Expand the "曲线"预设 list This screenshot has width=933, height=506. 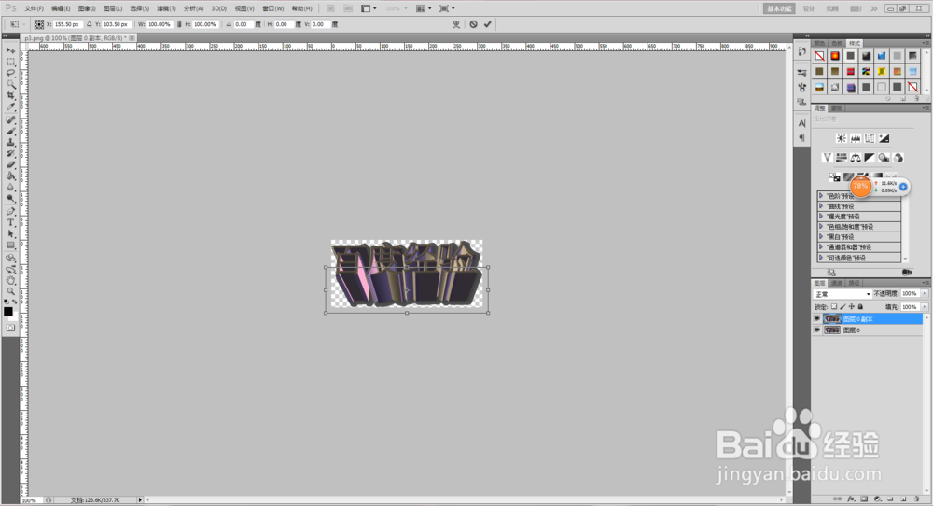point(821,206)
